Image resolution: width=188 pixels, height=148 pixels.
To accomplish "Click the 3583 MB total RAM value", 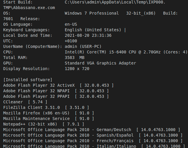I will [74, 58].
